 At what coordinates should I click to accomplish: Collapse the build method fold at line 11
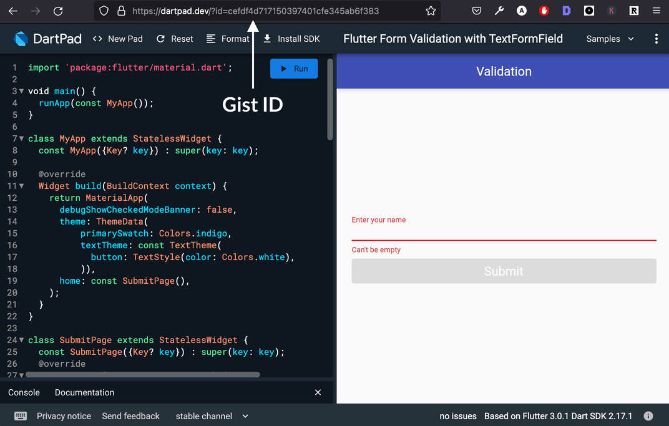(x=21, y=186)
